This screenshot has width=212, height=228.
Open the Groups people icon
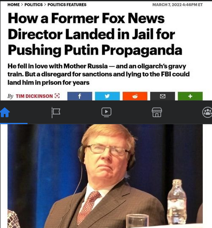point(207,112)
